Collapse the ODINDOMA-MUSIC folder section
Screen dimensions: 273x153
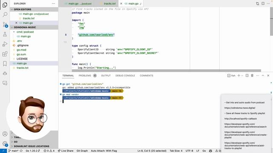click(x=34, y=27)
